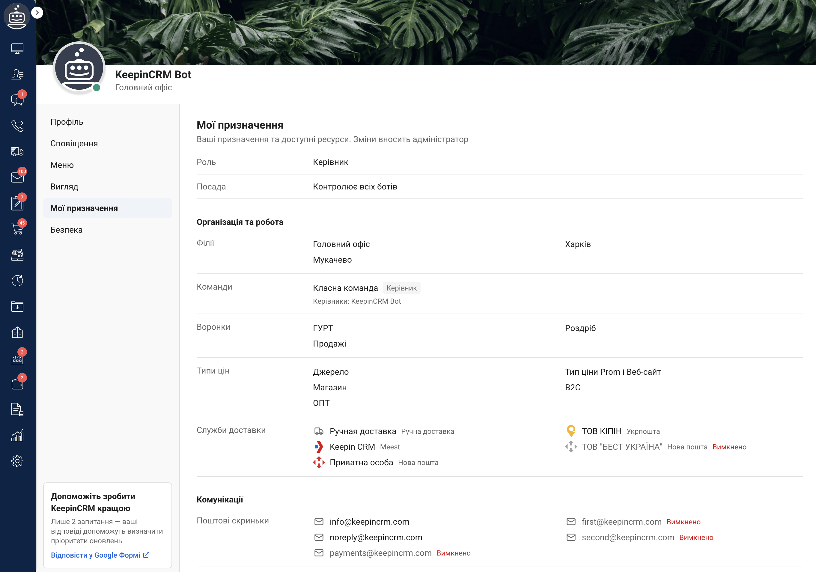Open the Меню settings section

[107, 165]
